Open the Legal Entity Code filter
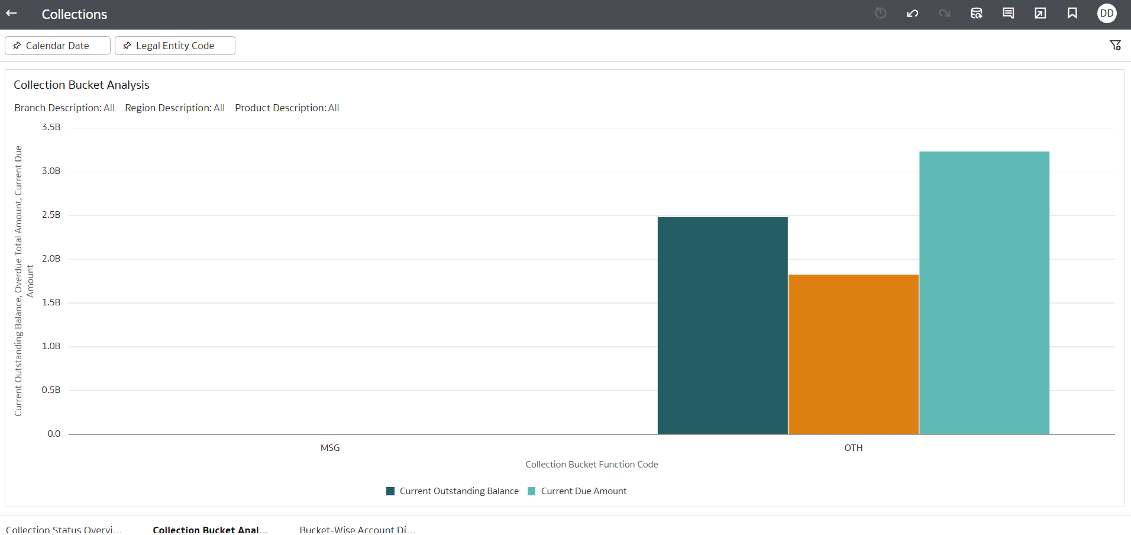This screenshot has width=1131, height=535. (175, 46)
